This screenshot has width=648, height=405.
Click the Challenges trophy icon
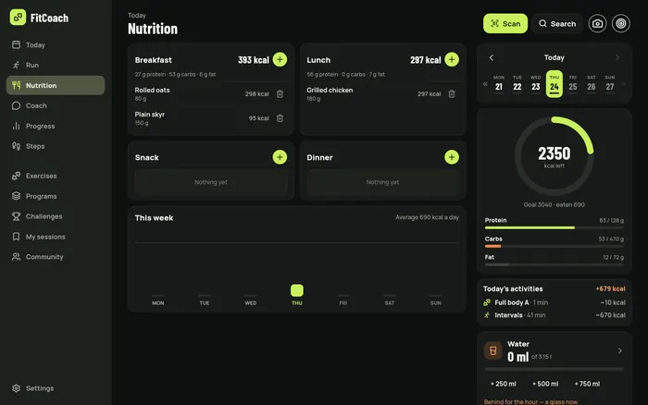16,216
